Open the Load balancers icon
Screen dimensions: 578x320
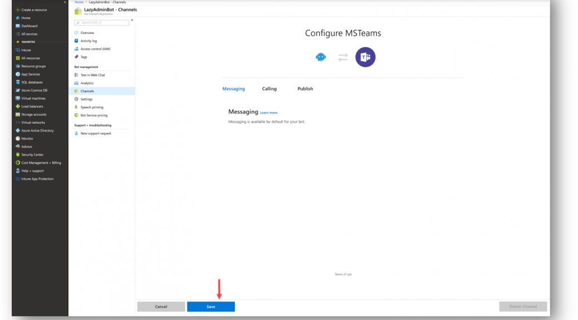(x=18, y=107)
